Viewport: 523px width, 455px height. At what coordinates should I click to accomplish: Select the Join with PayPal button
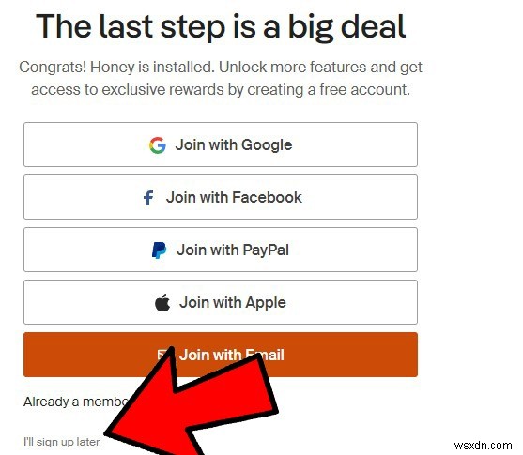221,250
